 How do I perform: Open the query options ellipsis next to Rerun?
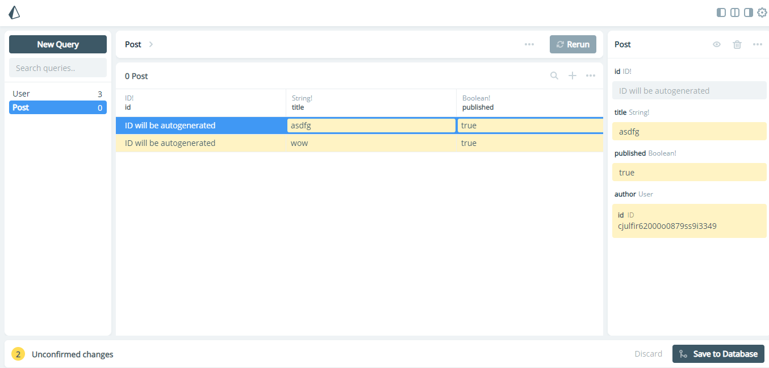point(529,44)
